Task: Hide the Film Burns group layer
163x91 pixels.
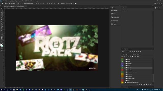Action: (x=122, y=70)
